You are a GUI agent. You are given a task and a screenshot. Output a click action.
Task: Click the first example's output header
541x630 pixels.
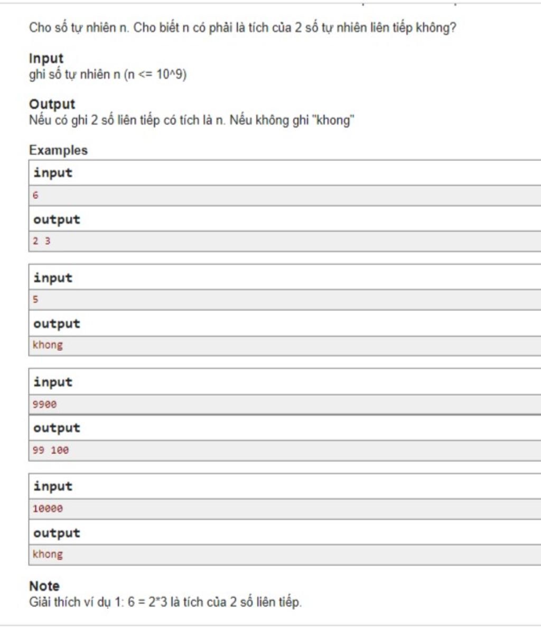pyautogui.click(x=57, y=219)
